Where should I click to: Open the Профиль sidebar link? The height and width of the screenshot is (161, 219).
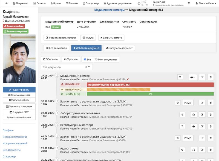8,130
